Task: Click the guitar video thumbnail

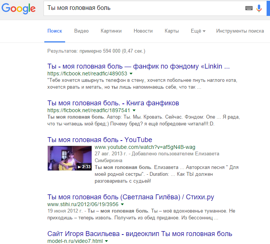Action: click(70, 158)
